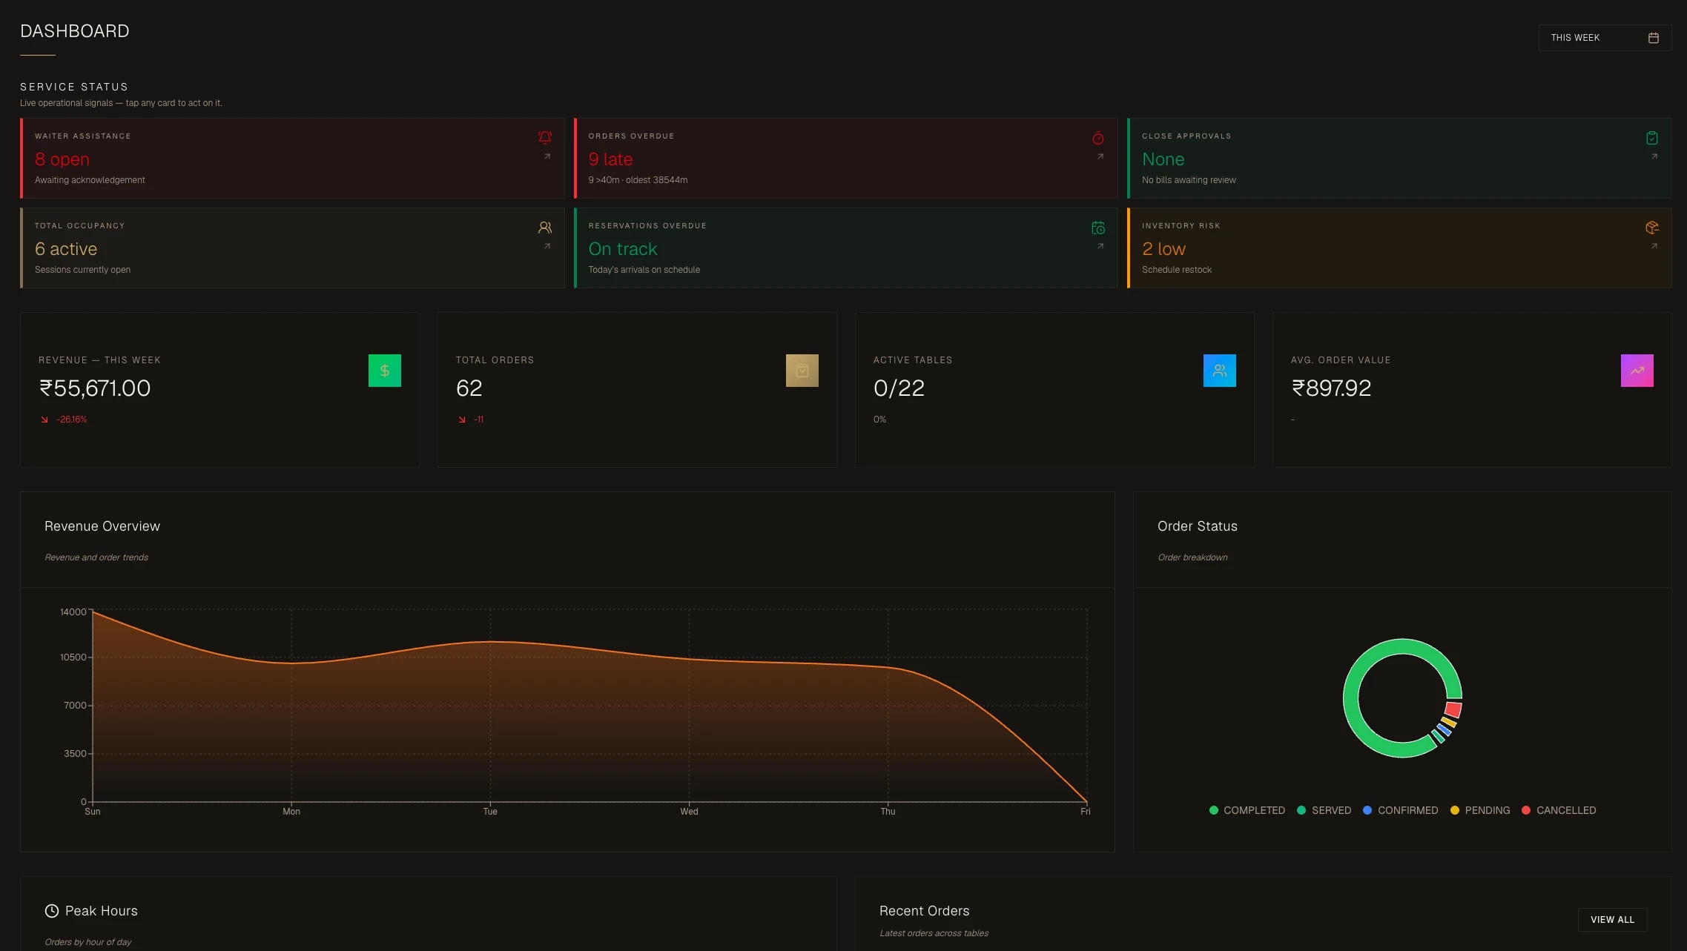
Task: Open Orders Overdue card via arrow icon
Action: click(x=1100, y=156)
